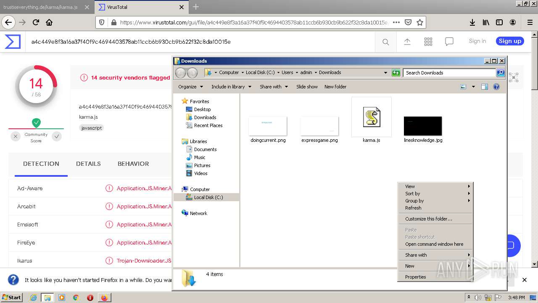Open Properties from context menu
538x303 pixels.
[x=435, y=277]
